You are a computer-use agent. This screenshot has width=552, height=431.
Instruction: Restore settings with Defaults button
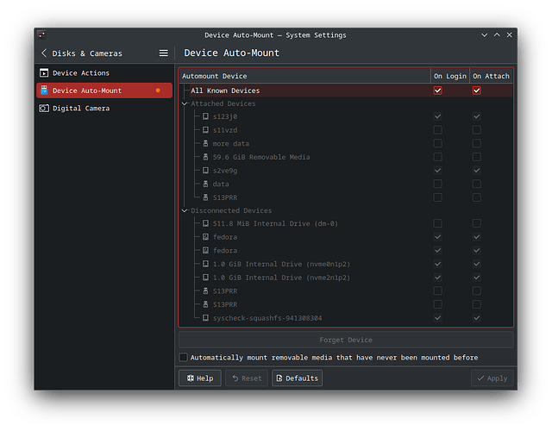297,378
